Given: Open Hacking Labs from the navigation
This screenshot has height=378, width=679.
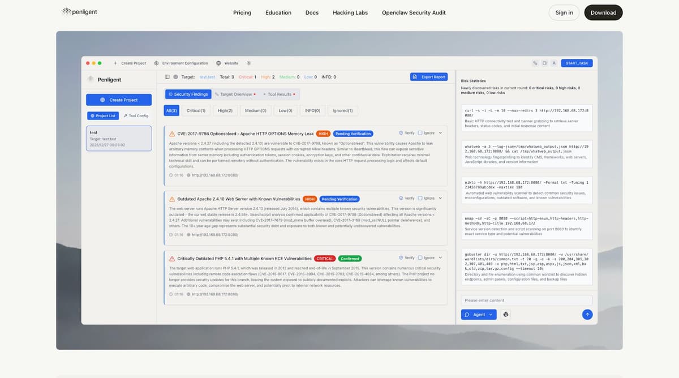Looking at the screenshot, I should [350, 12].
